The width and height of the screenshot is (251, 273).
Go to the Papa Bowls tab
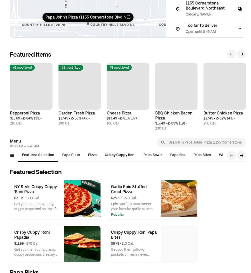pyautogui.click(x=153, y=155)
